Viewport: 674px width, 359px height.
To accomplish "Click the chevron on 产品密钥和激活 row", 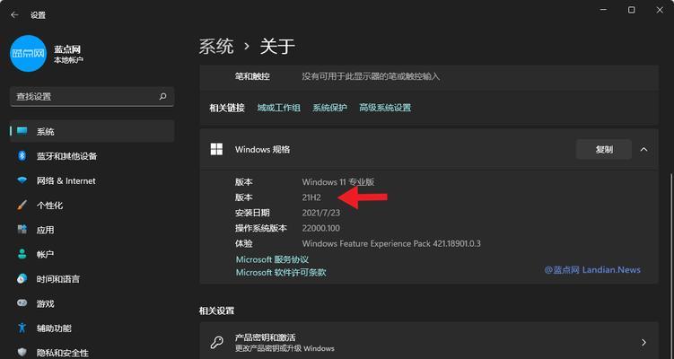I will click(643, 342).
